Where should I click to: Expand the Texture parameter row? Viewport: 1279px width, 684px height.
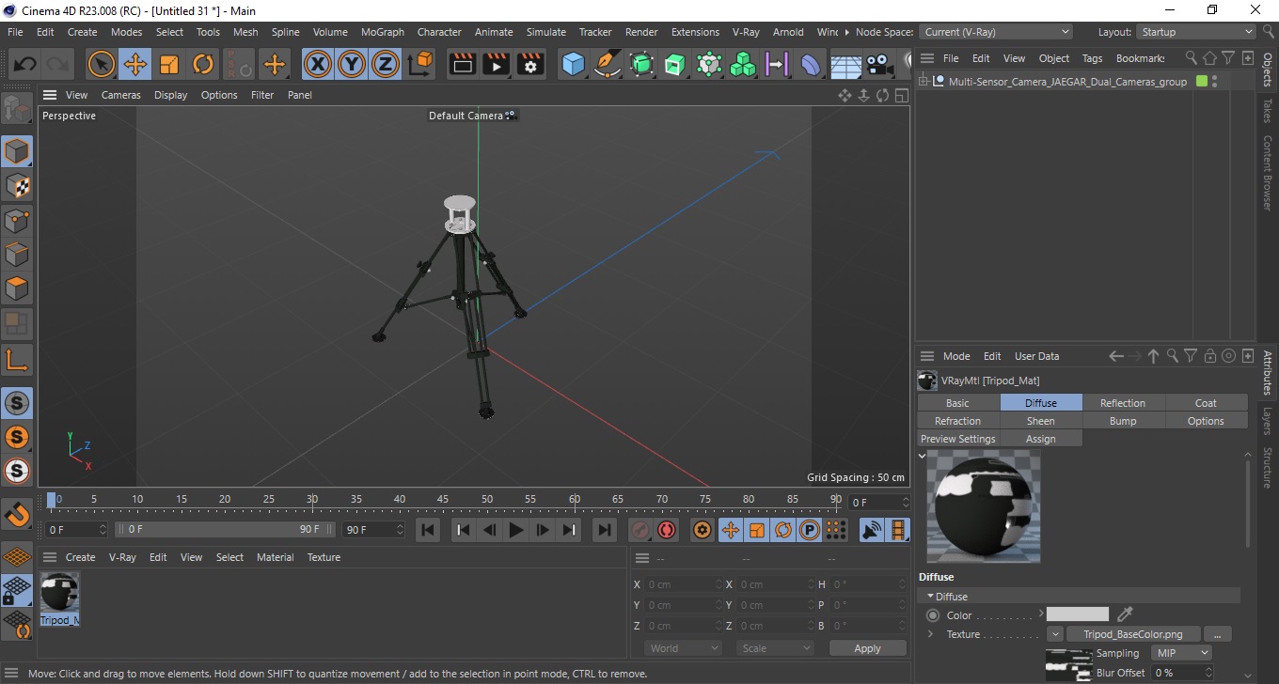(931, 634)
